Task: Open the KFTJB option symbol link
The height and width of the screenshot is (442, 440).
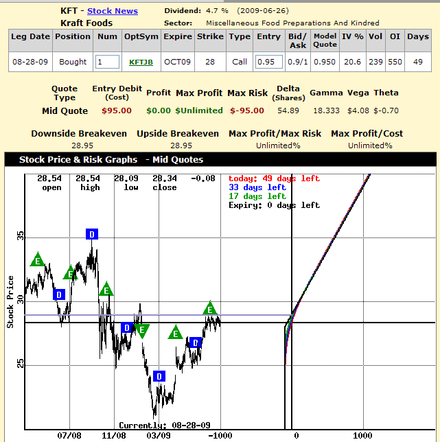Action: 141,62
